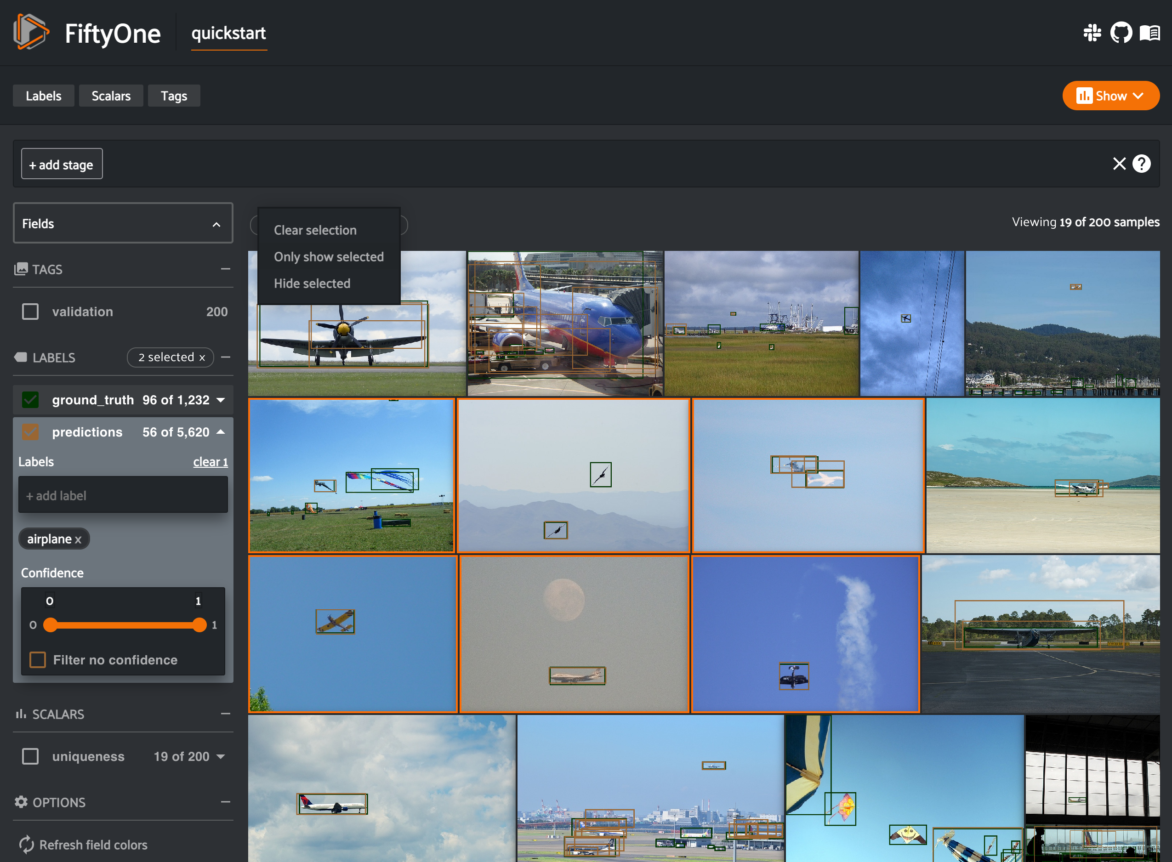Toggle the validation tag checkbox
The image size is (1172, 862).
tap(30, 312)
